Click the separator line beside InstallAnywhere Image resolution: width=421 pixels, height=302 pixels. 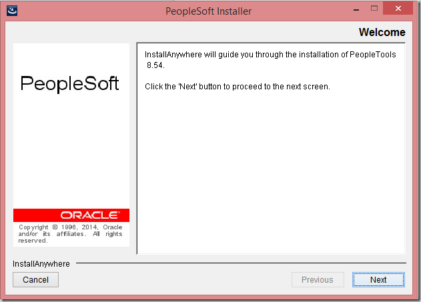pyautogui.click(x=241, y=263)
